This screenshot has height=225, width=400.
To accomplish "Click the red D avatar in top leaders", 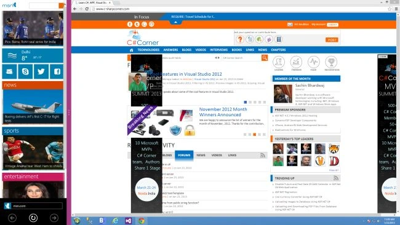I will pos(334,161).
